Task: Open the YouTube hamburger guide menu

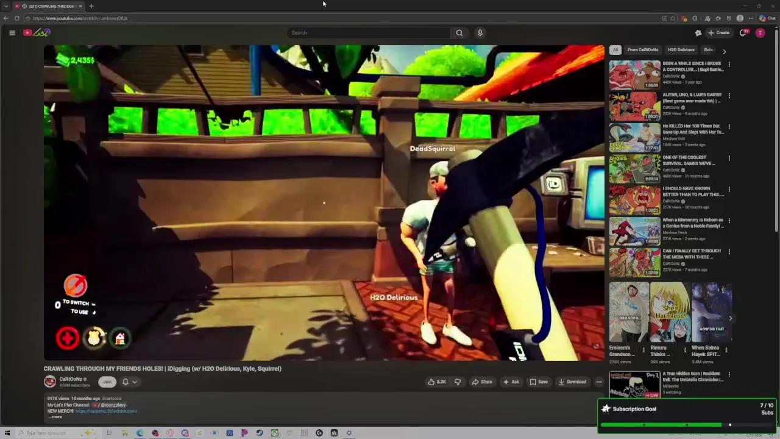Action: [12, 33]
